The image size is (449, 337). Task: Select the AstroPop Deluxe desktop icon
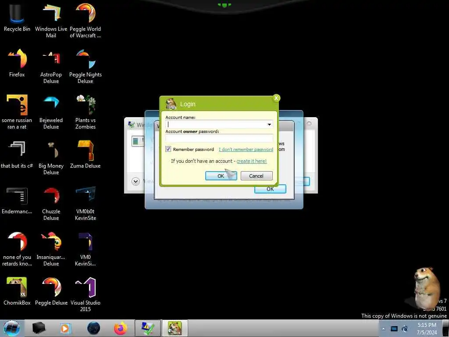point(51,67)
